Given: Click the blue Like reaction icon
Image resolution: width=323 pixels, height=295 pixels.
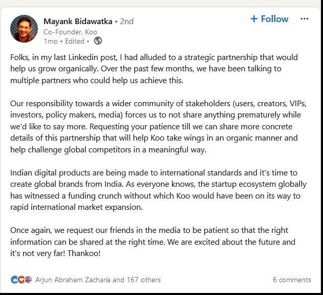Looking at the screenshot, I should pyautogui.click(x=14, y=280).
